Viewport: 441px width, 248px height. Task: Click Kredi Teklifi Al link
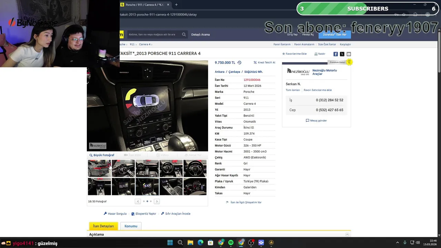click(264, 63)
